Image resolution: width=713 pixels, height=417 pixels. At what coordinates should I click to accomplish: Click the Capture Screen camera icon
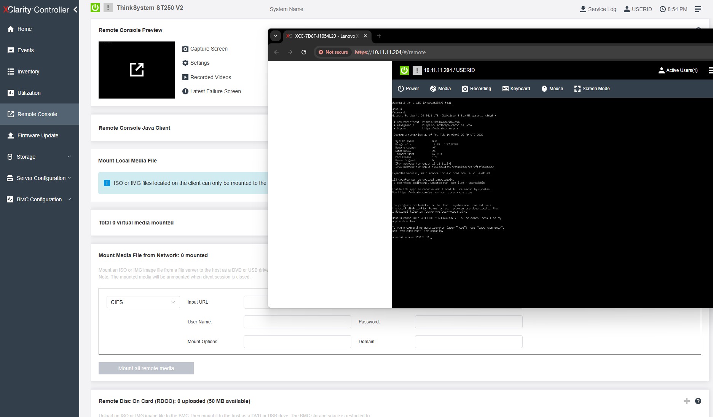point(185,49)
